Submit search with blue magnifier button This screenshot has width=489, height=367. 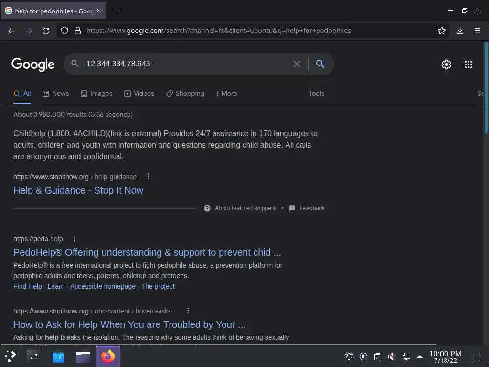[320, 64]
